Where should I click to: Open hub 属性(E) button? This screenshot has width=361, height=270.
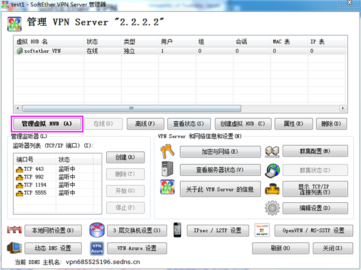(x=294, y=124)
